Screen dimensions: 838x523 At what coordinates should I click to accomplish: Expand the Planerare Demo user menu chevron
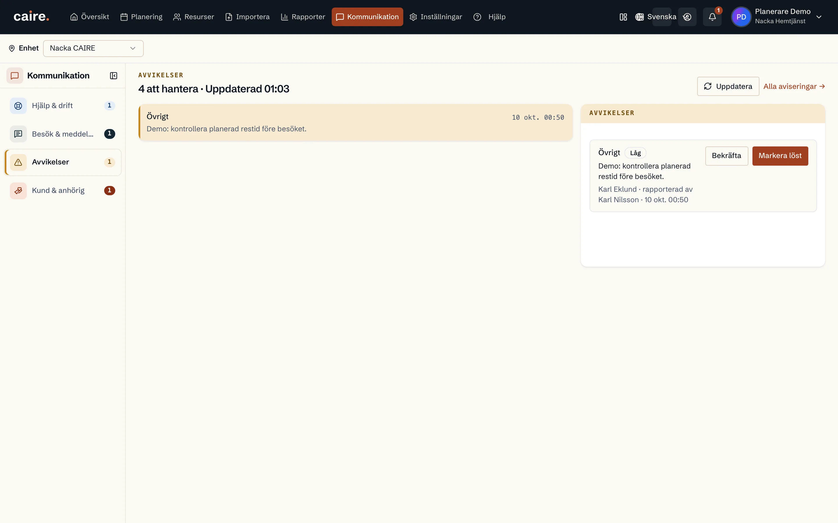(x=819, y=17)
